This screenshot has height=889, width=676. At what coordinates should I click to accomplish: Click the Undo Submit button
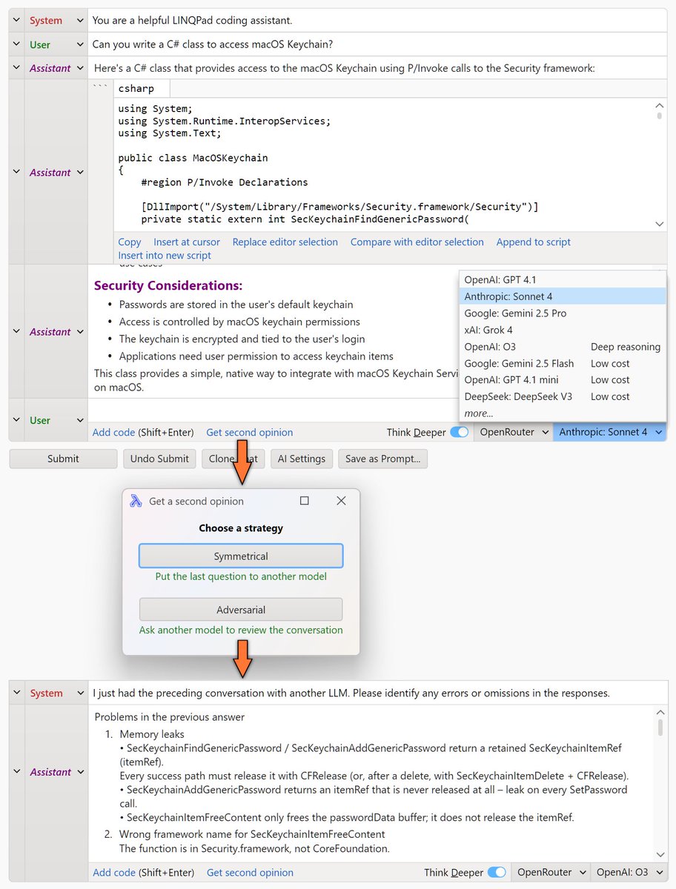coord(159,459)
